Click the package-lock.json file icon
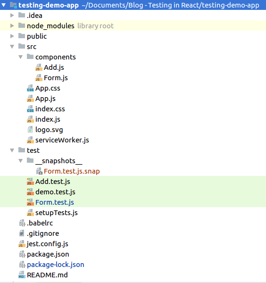Viewport: 266px width, 283px height. point(22,265)
